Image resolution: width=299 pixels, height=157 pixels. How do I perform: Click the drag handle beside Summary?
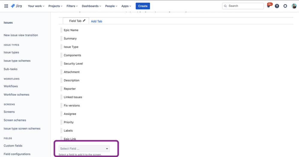(x=61, y=38)
